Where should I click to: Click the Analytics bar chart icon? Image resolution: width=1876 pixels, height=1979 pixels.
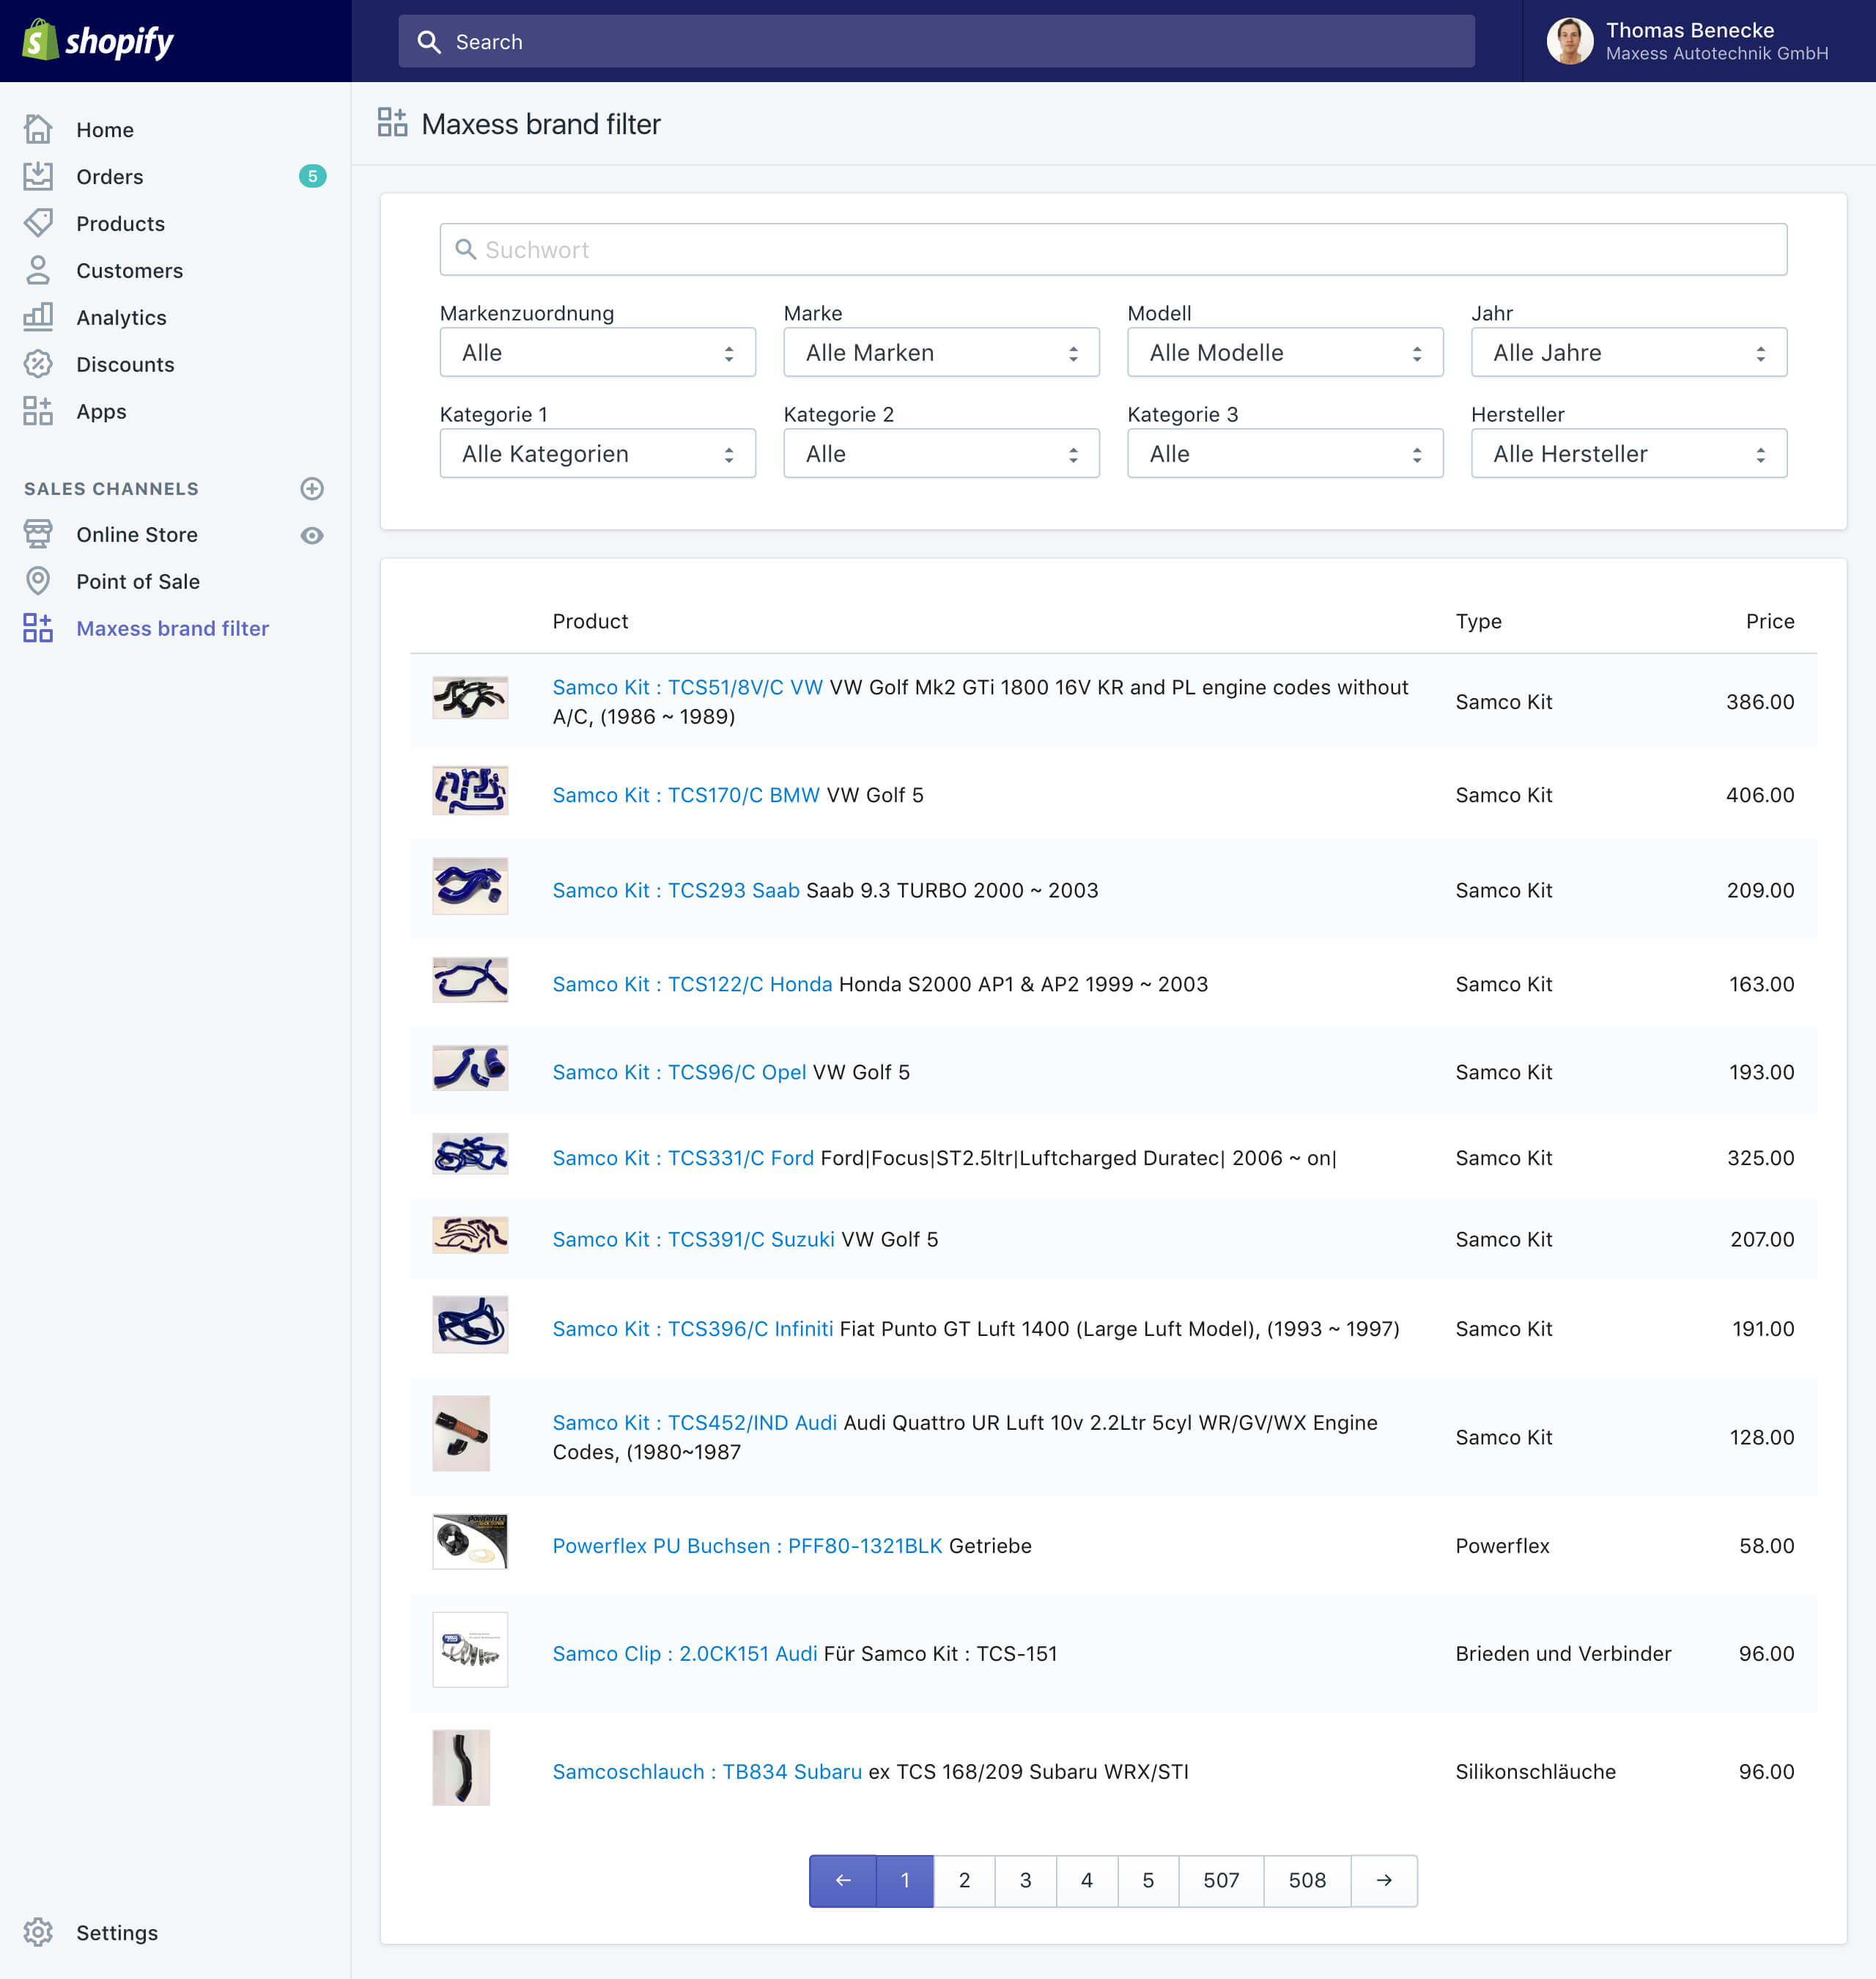point(38,317)
